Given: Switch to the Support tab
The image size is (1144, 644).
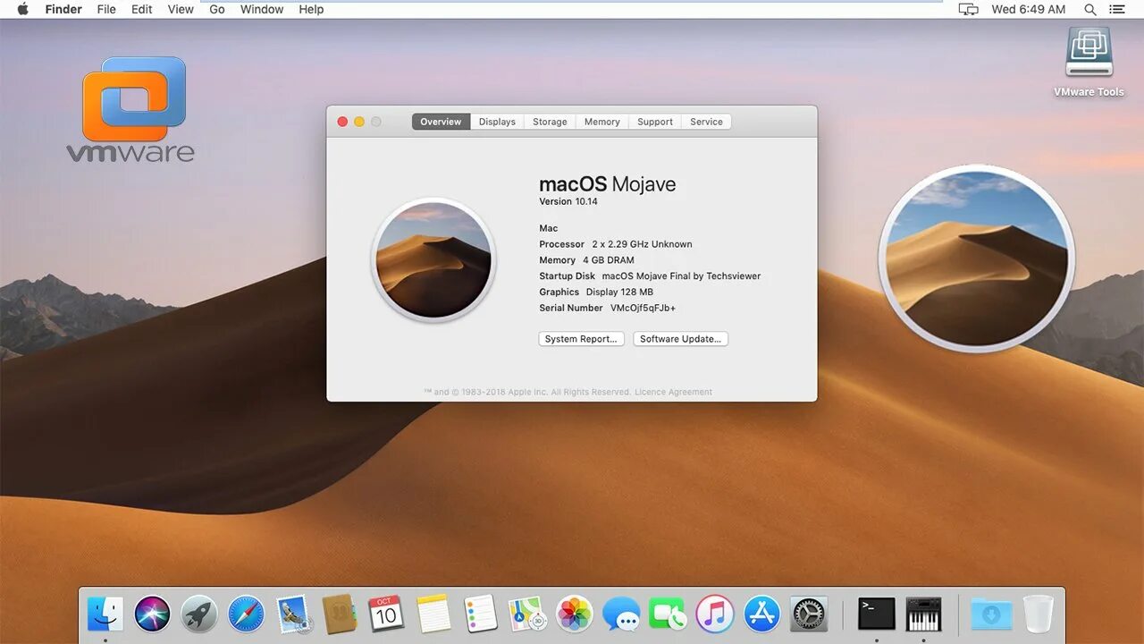Looking at the screenshot, I should coord(655,122).
